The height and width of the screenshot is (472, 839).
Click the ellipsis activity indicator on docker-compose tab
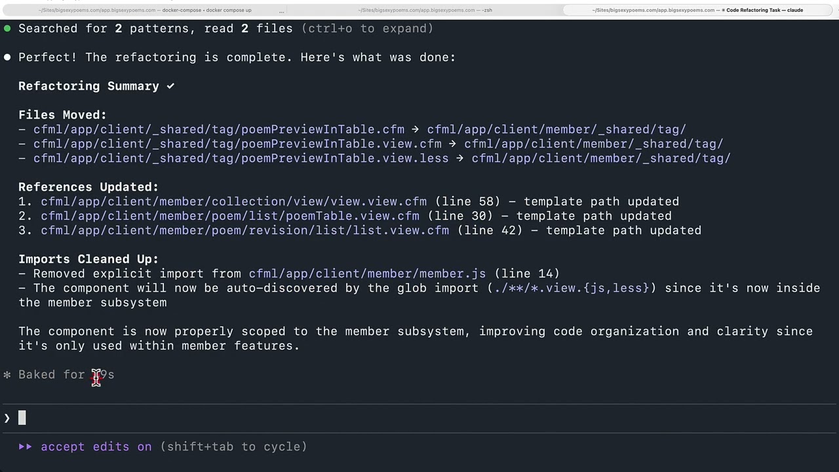click(281, 10)
